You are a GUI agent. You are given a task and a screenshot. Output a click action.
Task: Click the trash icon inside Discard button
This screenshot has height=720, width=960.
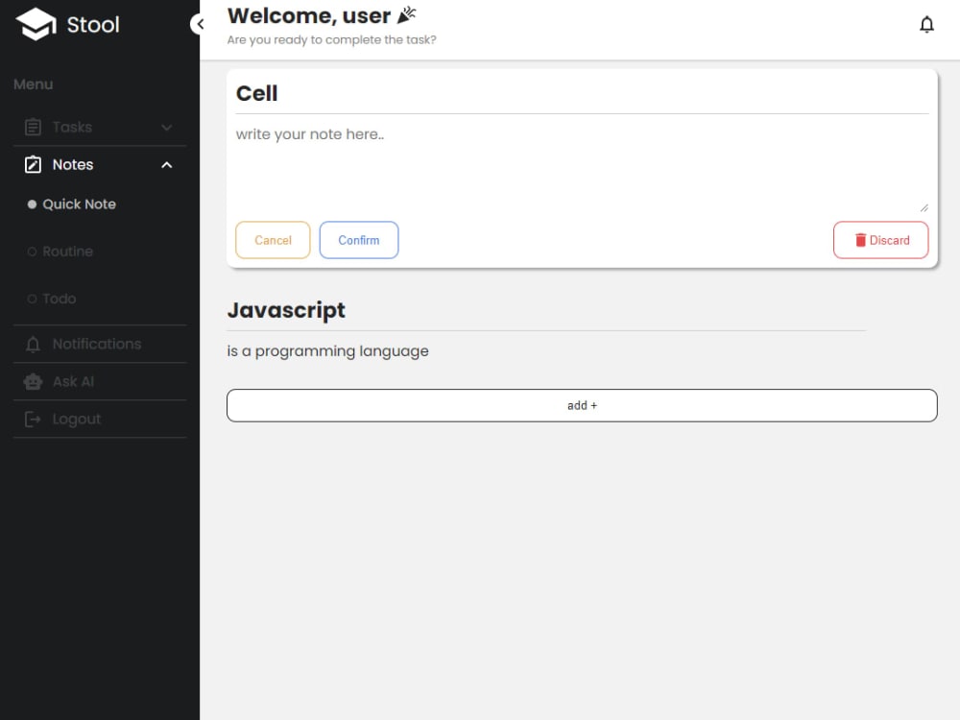click(x=860, y=240)
